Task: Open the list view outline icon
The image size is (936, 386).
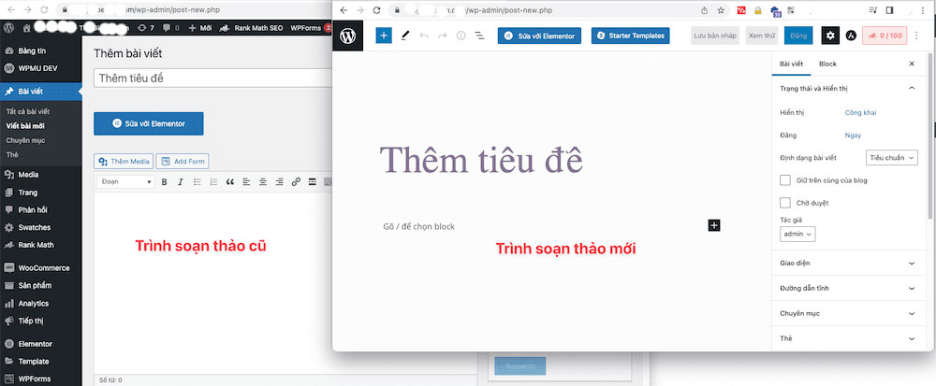Action: click(479, 36)
